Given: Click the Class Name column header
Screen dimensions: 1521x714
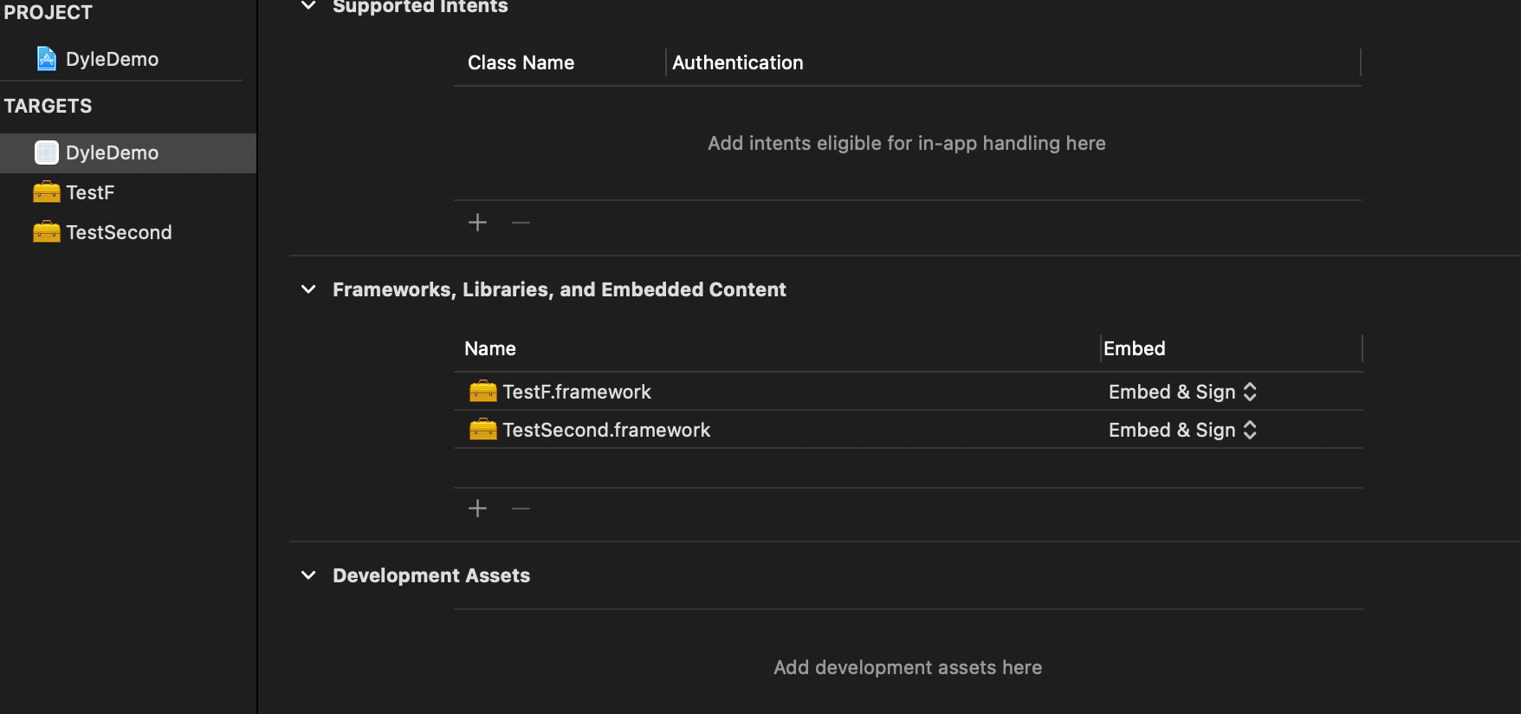Looking at the screenshot, I should 521,62.
